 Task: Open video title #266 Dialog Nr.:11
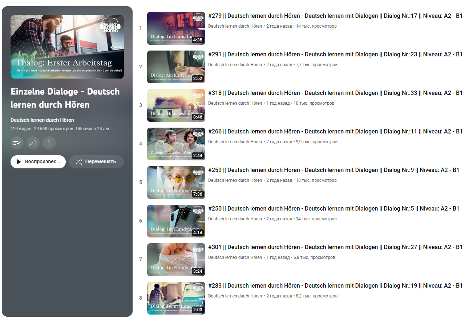click(335, 132)
